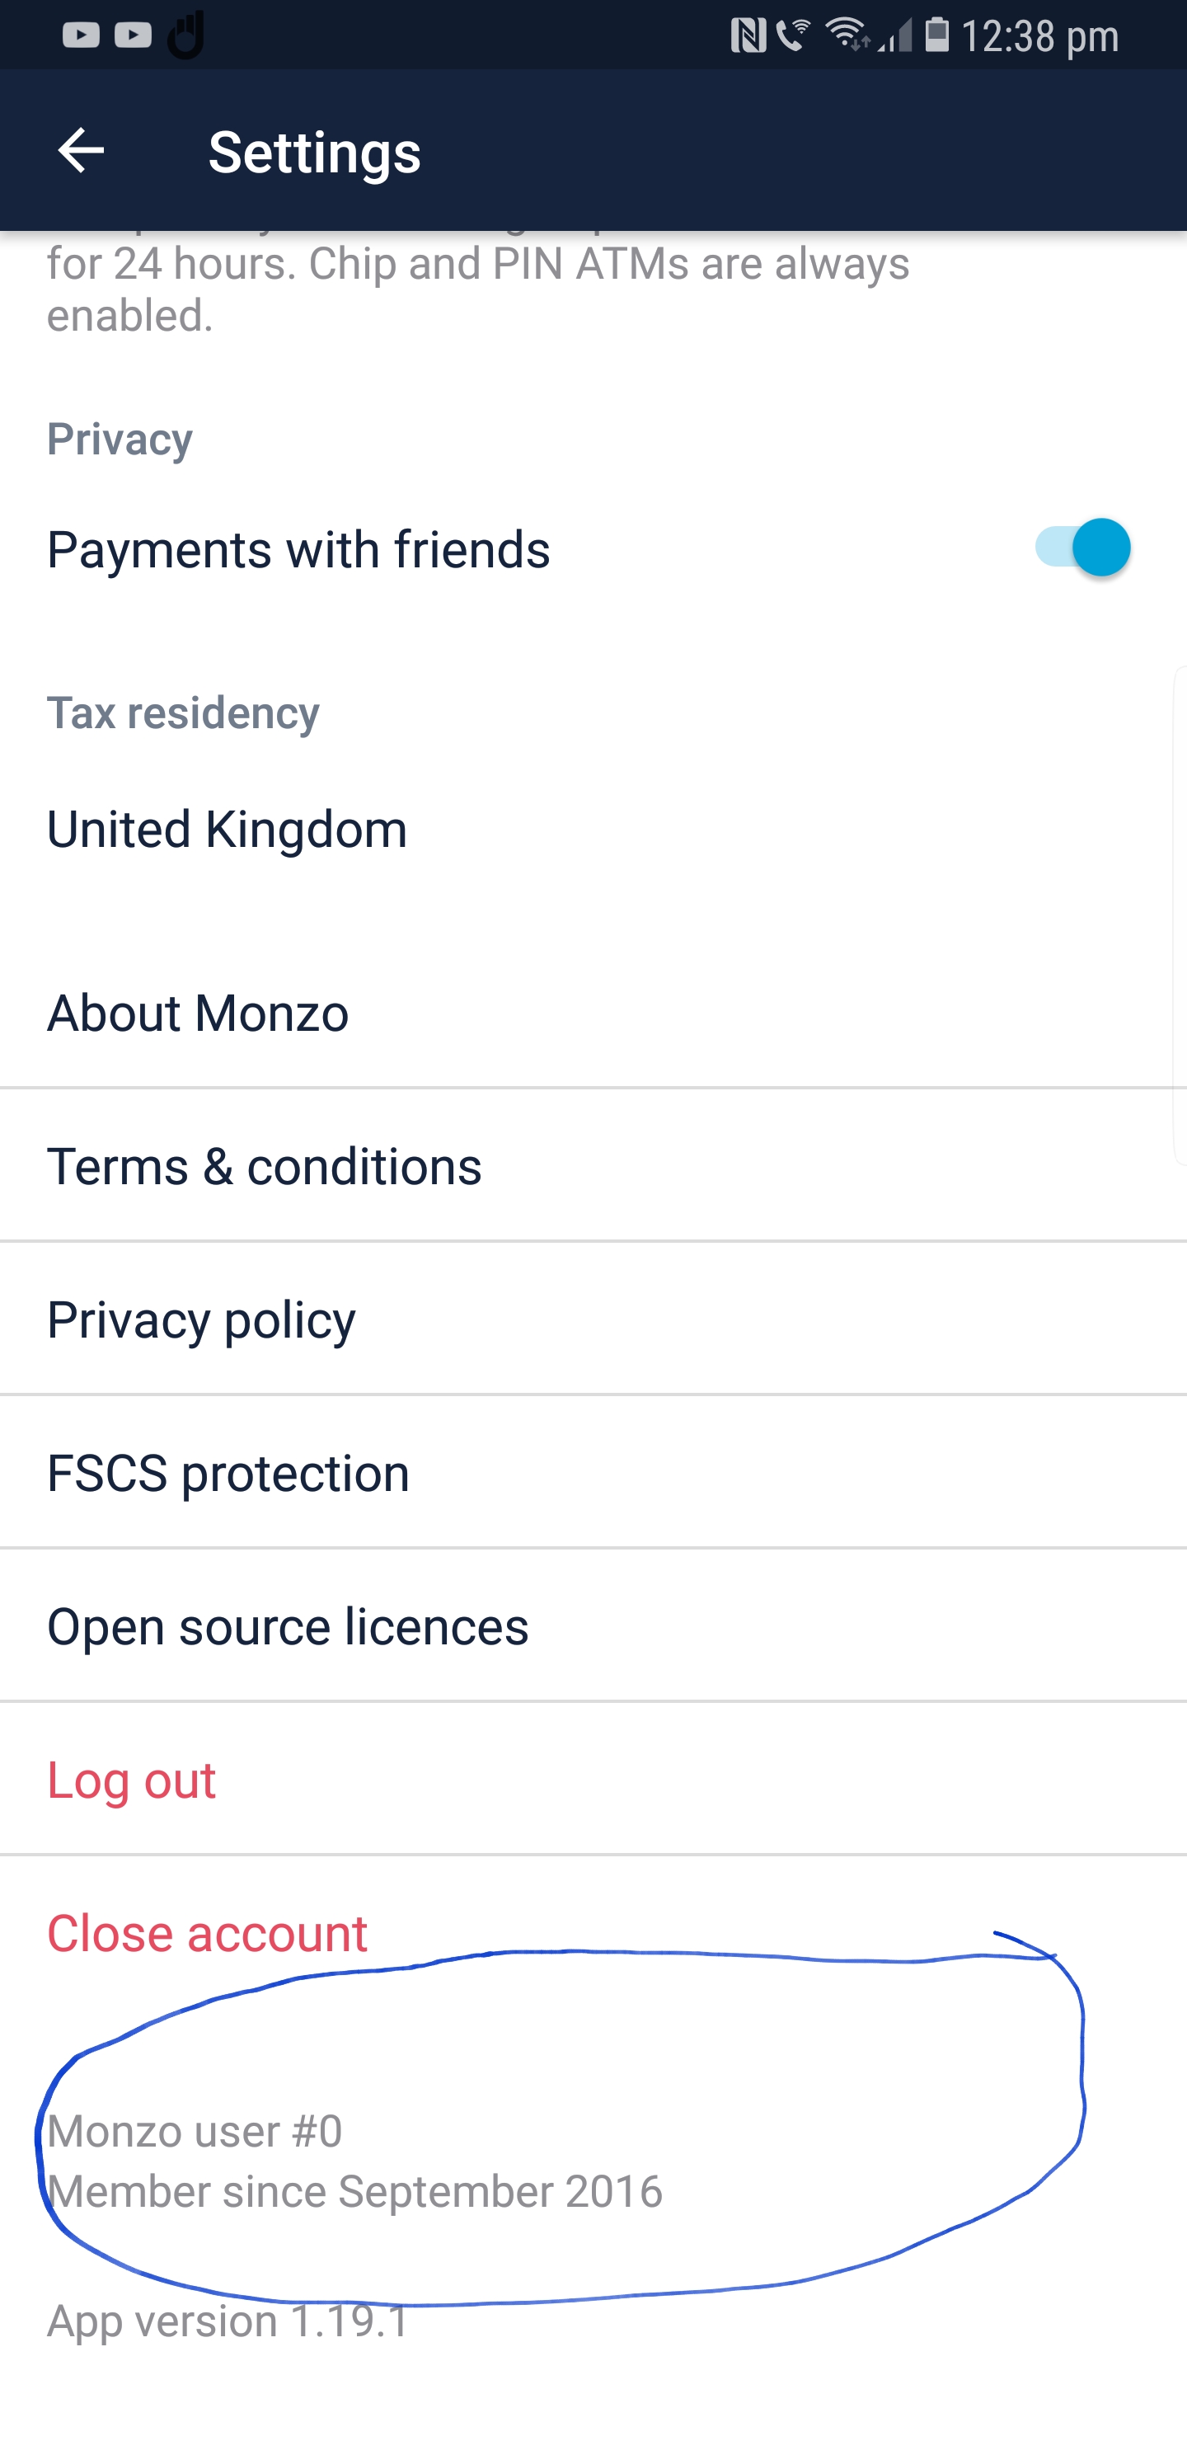Screen dimensions: 1187x2441
Task: Open the Privacy policy entry
Action: point(593,1319)
